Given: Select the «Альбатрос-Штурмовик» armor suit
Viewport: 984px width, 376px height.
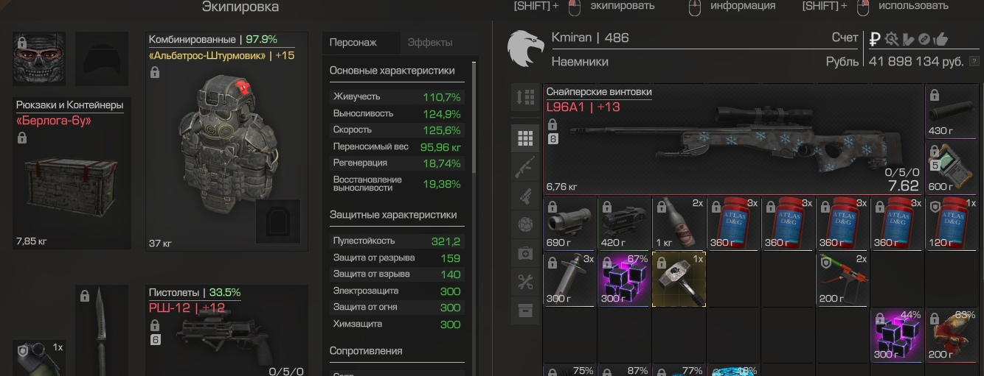Looking at the screenshot, I should (x=226, y=141).
